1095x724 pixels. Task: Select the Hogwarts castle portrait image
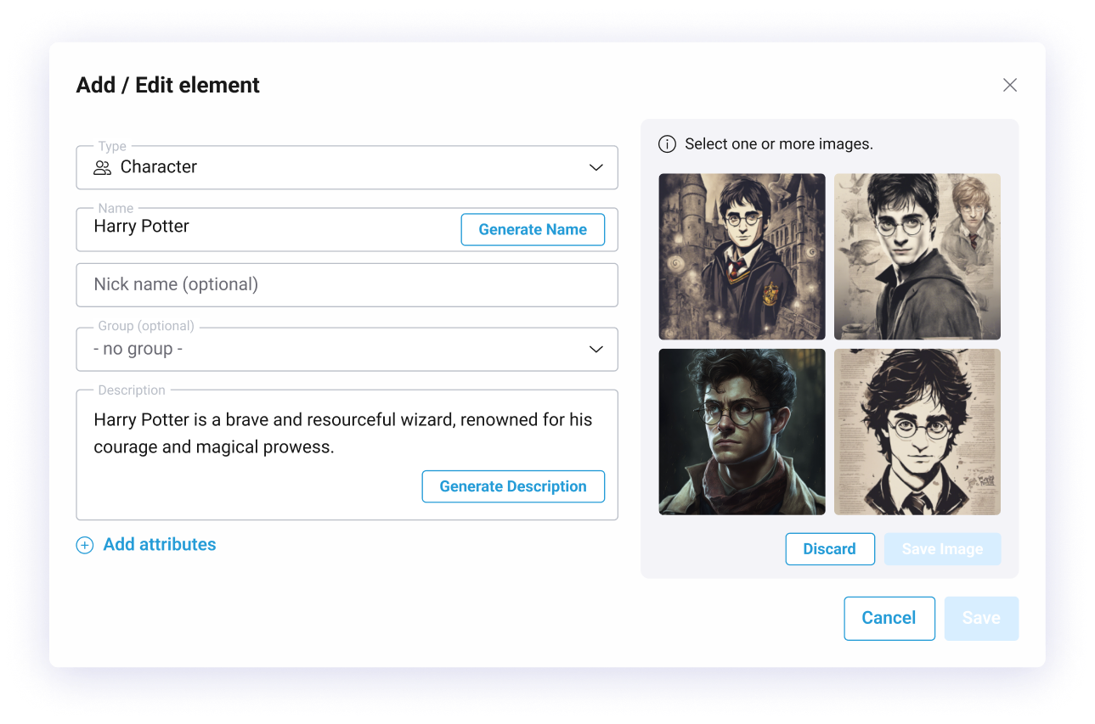(x=742, y=257)
